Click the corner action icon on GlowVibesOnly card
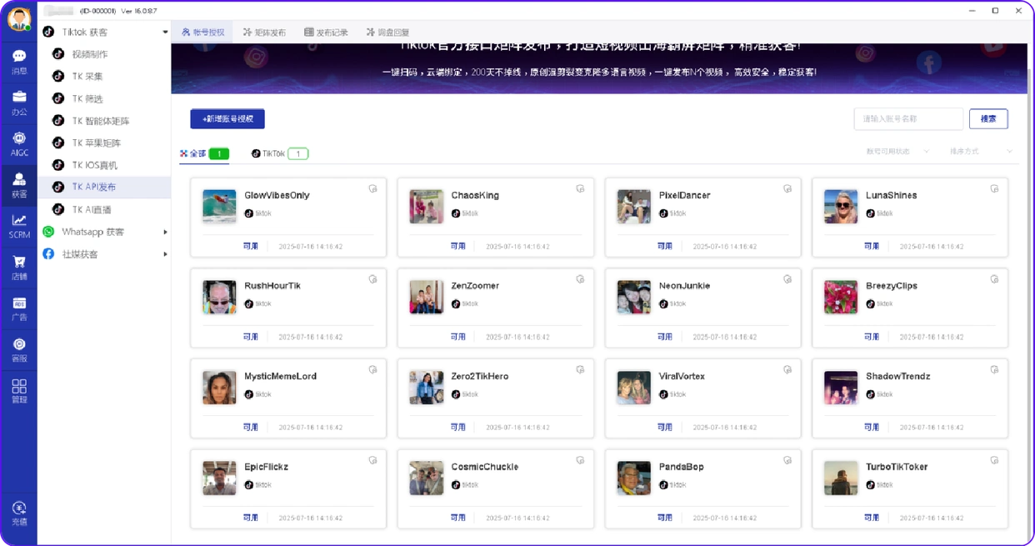The width and height of the screenshot is (1035, 546). [372, 188]
